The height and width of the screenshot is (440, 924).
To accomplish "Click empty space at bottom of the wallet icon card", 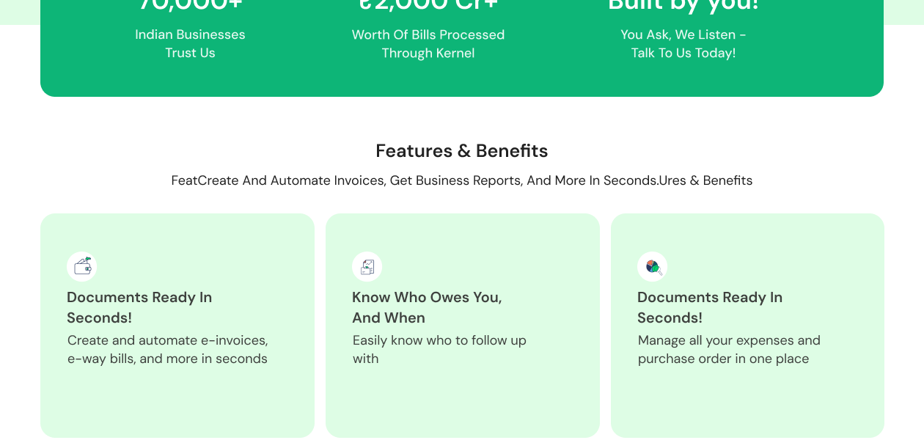I will point(177,407).
